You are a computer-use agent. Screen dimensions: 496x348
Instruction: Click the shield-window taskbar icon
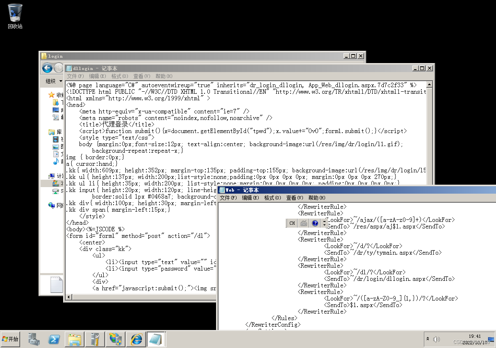point(116,339)
